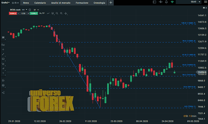The width and height of the screenshot is (208, 124).
Task: Choose the text annotation tool
Action: pyautogui.click(x=3, y=73)
